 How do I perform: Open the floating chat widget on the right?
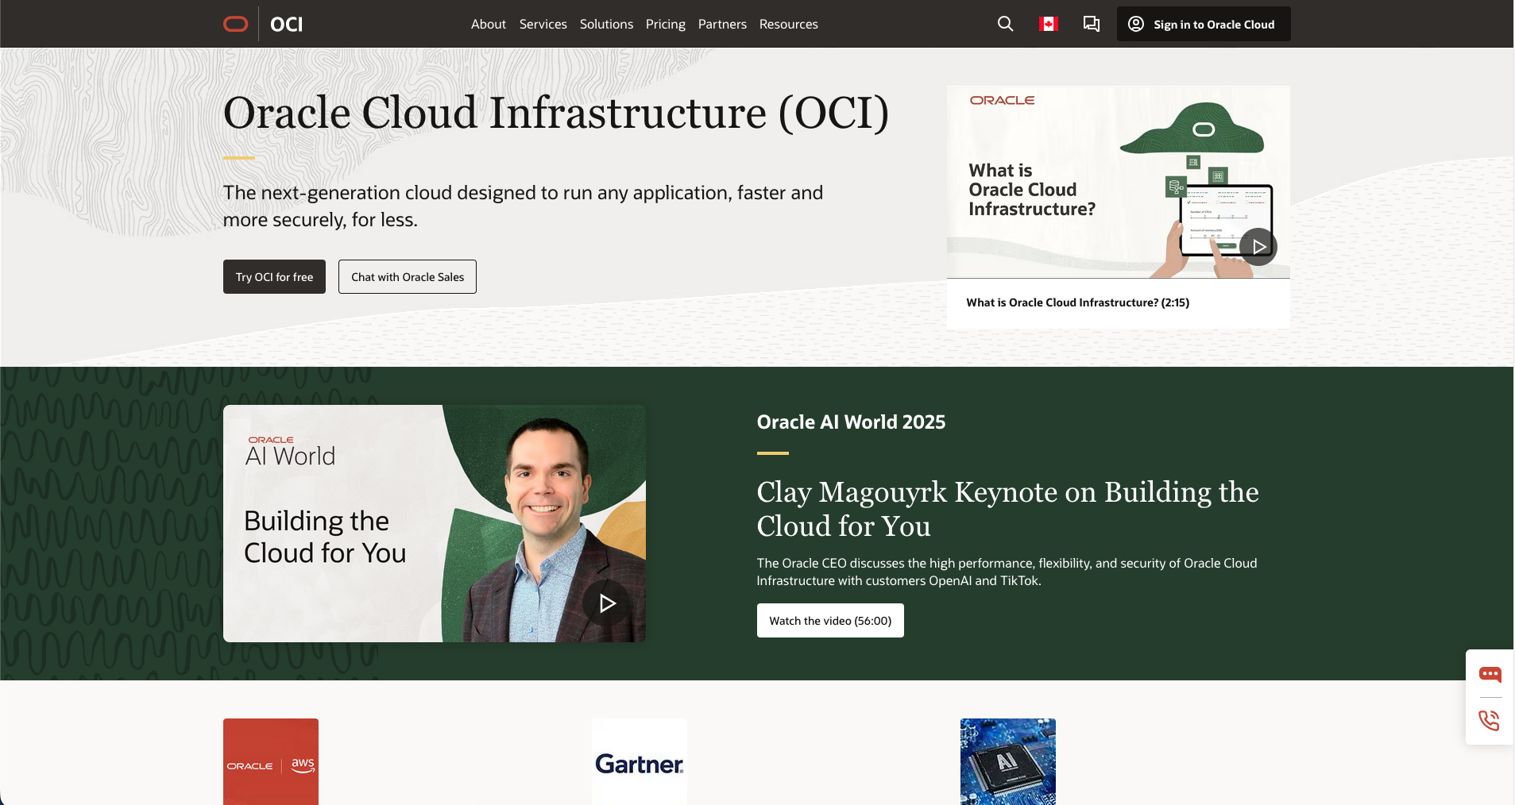1490,674
